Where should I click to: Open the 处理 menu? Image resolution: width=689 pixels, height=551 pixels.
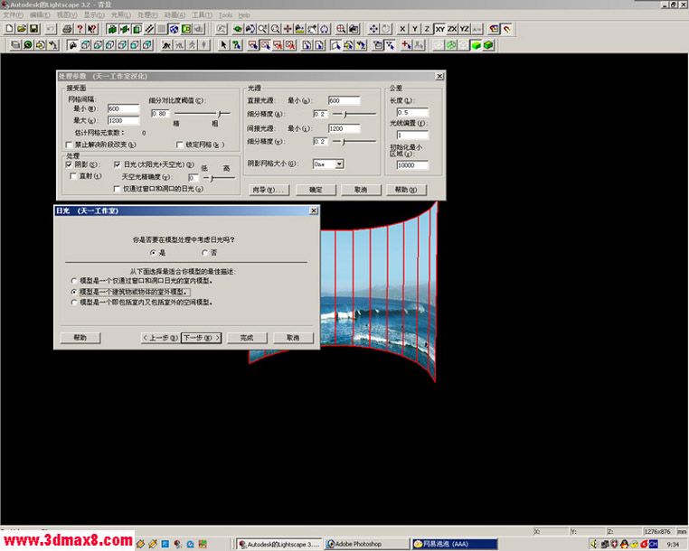[x=147, y=15]
